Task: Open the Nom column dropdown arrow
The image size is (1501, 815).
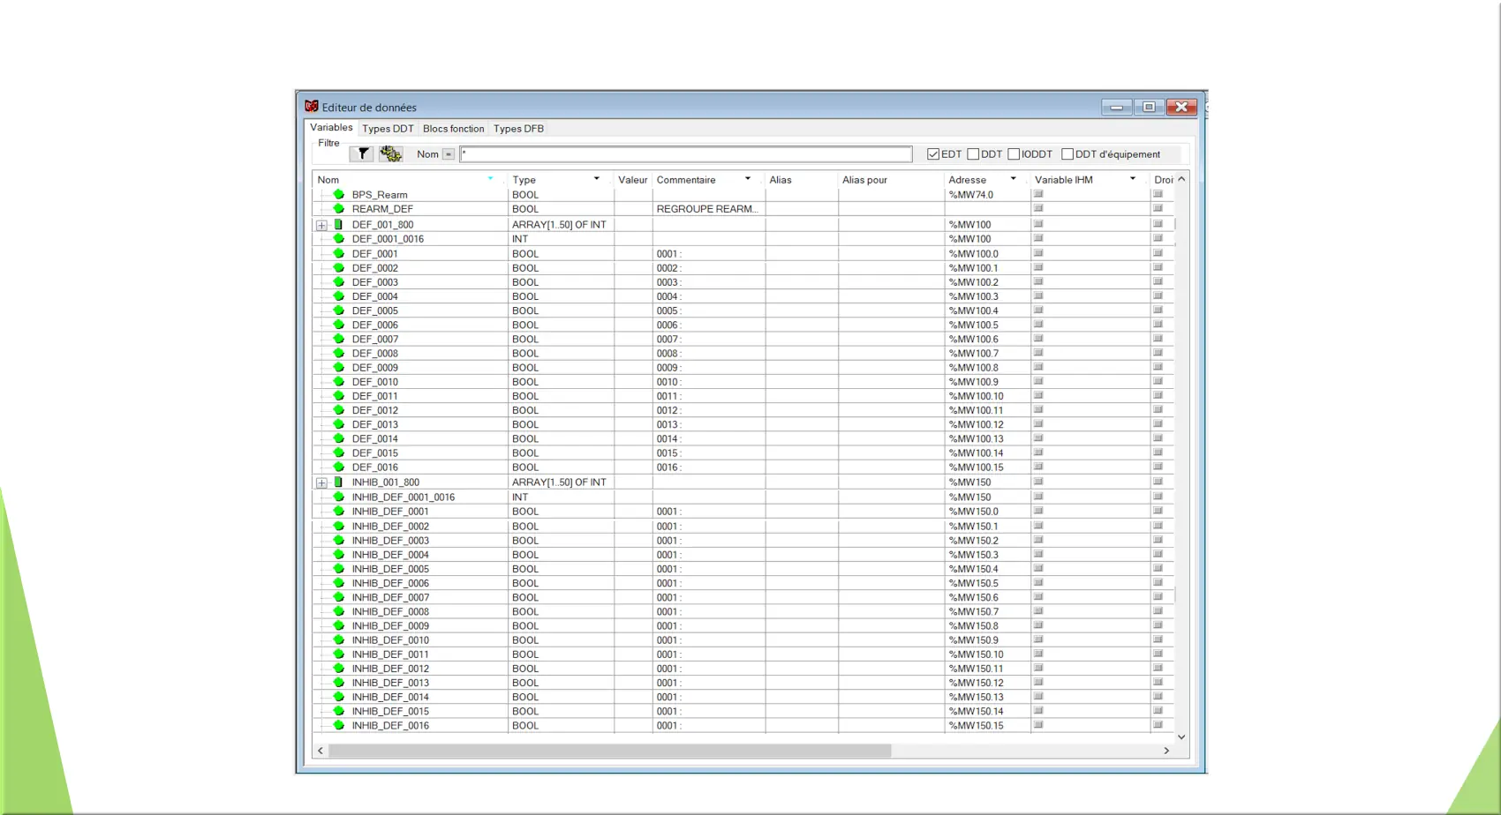Action: tap(490, 179)
